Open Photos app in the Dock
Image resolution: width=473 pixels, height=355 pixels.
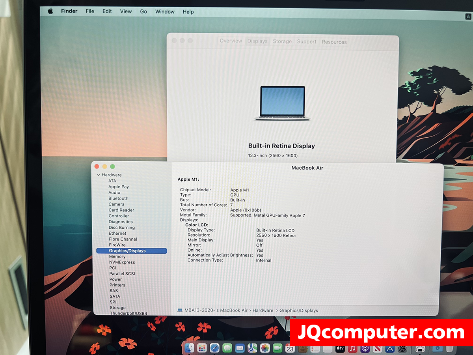[265, 348]
